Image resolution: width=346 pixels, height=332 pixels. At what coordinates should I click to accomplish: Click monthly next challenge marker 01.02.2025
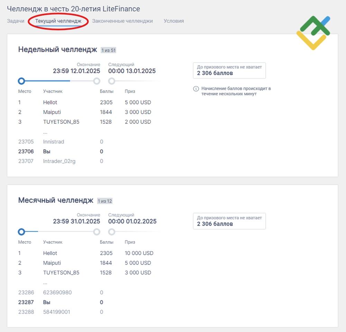coord(112,232)
